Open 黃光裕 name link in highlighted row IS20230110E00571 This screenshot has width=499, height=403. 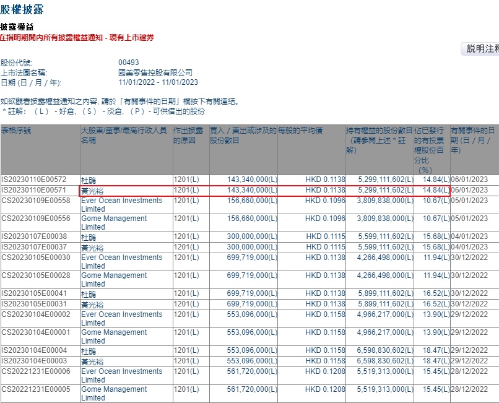click(92, 191)
